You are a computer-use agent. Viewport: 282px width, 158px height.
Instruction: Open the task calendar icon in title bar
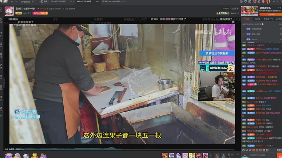point(250,1)
